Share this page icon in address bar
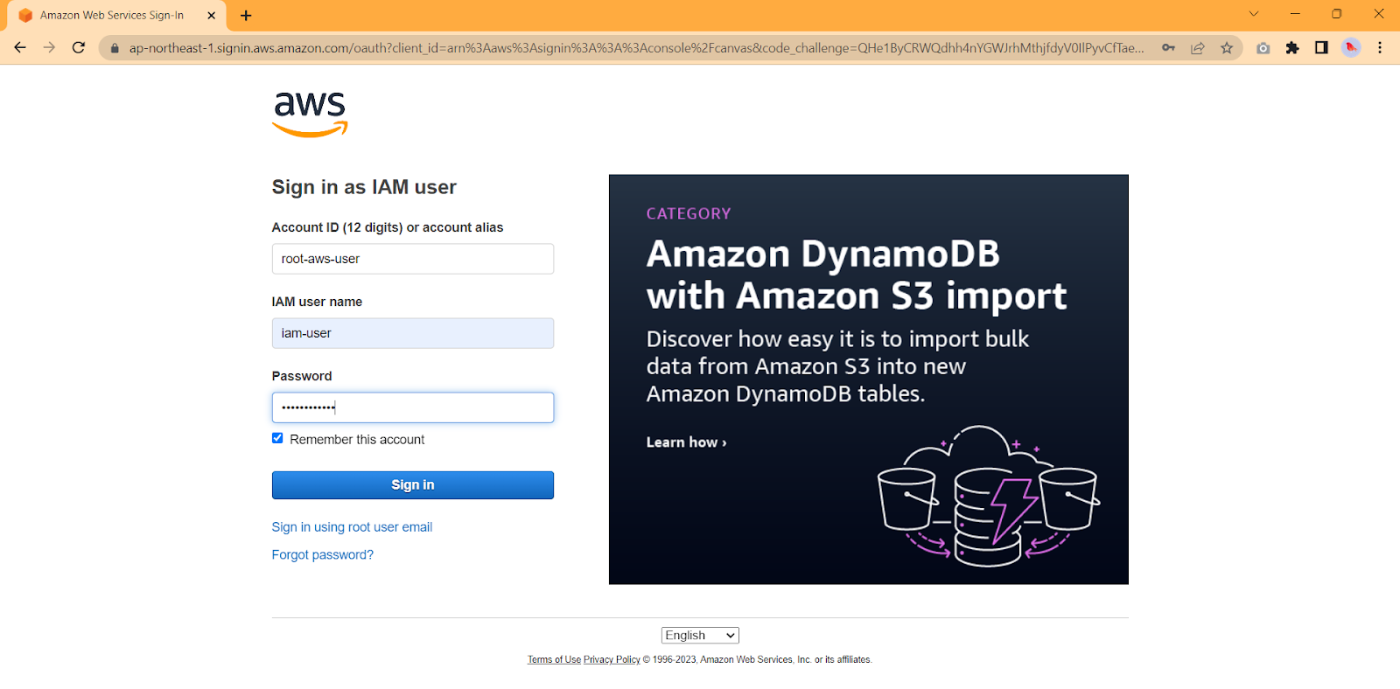Screen dimensions: 1400x689 click(1198, 48)
